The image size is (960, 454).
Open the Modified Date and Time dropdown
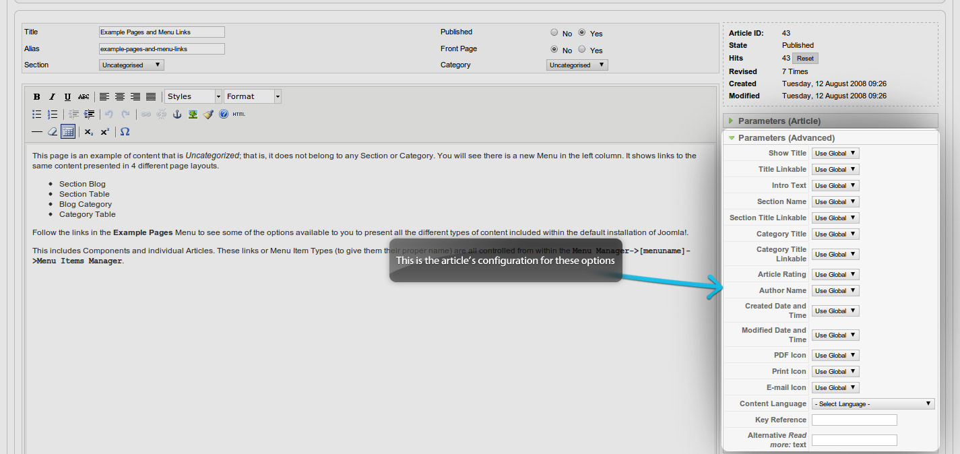point(835,335)
